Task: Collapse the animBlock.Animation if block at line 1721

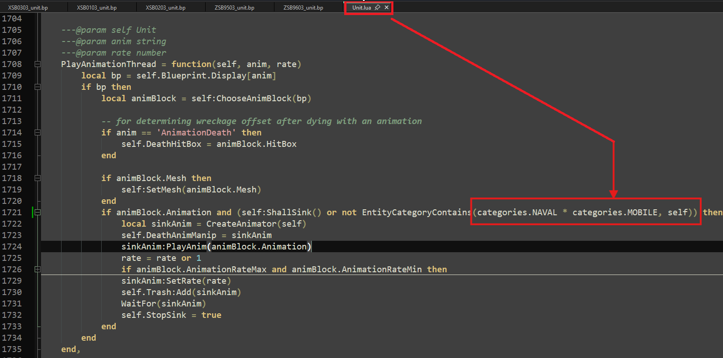Action: pos(37,213)
